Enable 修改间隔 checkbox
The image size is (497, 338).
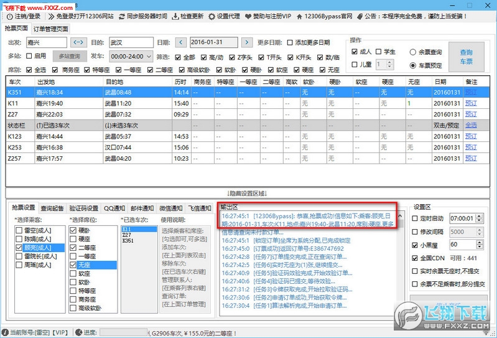415,232
